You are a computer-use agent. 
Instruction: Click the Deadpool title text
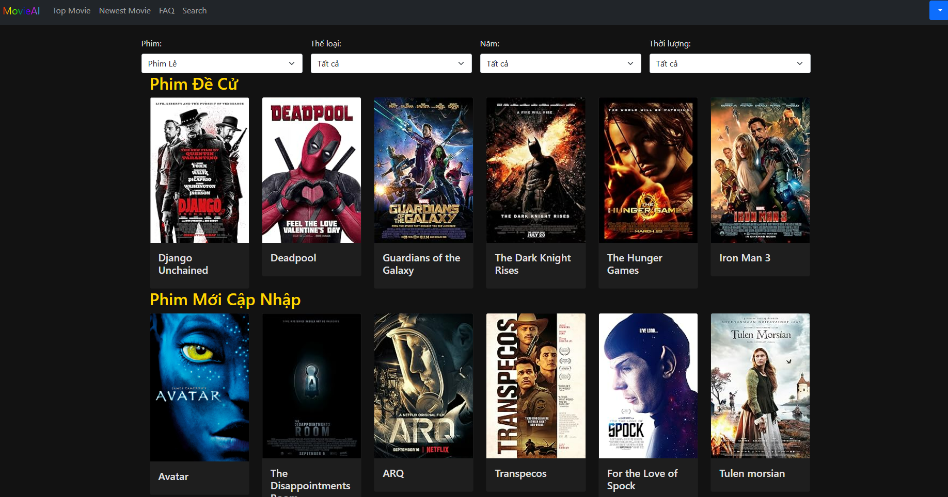tap(293, 258)
